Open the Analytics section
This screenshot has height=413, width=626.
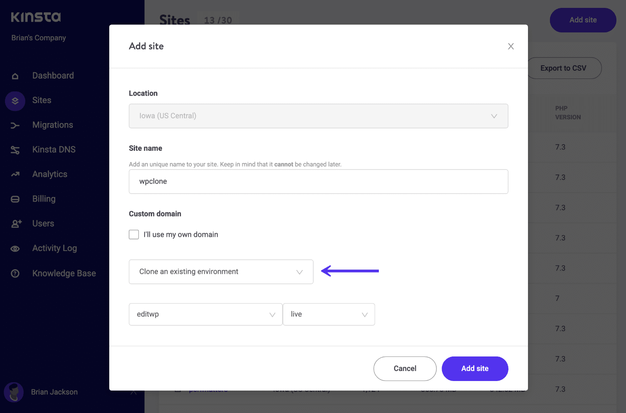pyautogui.click(x=15, y=174)
